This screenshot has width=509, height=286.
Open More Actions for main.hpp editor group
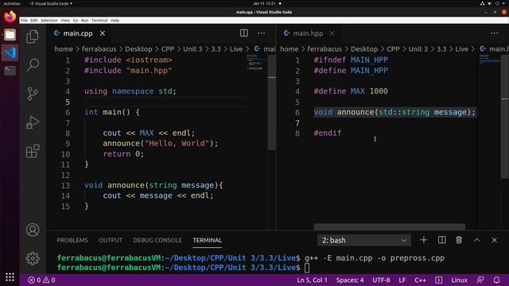click(494, 33)
